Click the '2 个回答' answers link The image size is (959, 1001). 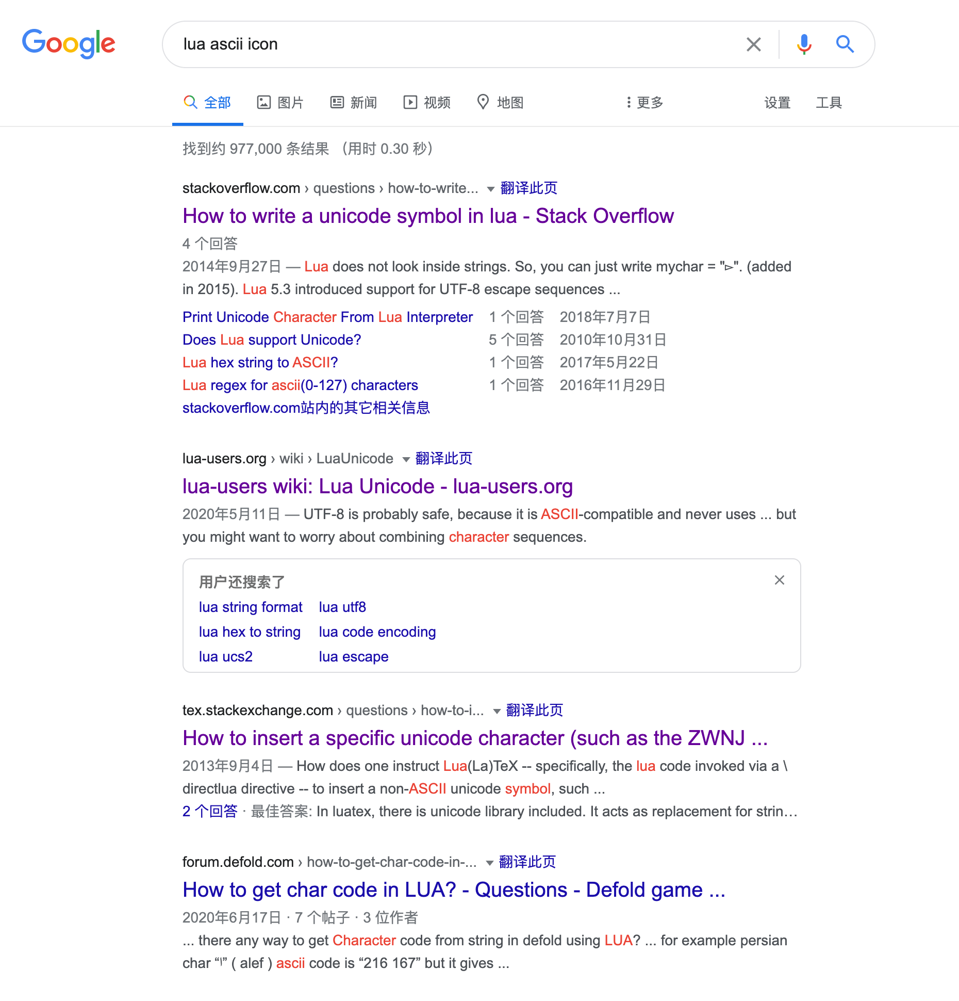210,811
